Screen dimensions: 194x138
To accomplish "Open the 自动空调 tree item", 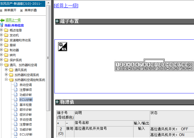I will point(26,85).
